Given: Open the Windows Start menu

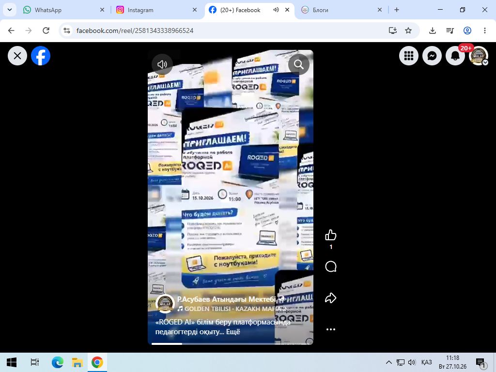Looking at the screenshot, I should [x=12, y=362].
